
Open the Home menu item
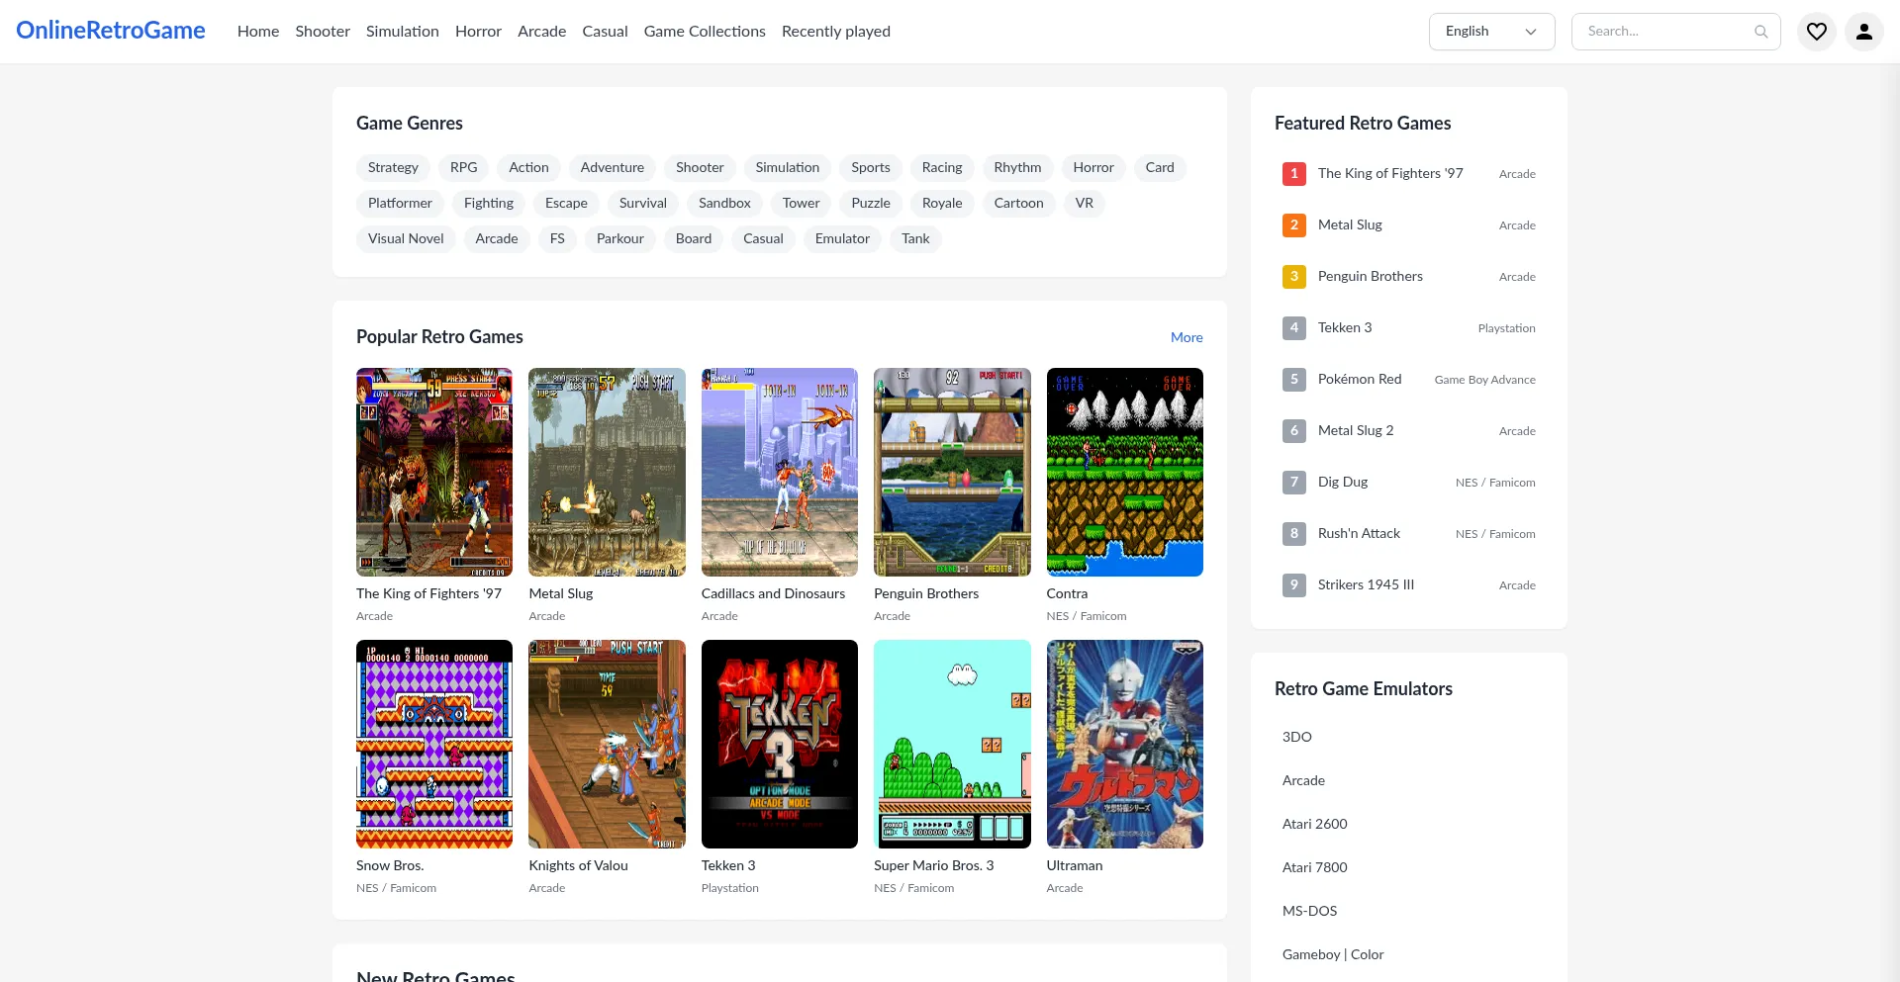[x=258, y=32]
